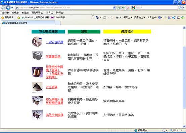
Task: Open the 檢視(V) menu
Action: pyautogui.click(x=25, y=13)
